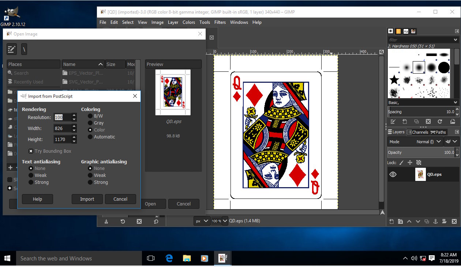
Task: Click Cancel in Import from PostScript
Action: [120, 199]
